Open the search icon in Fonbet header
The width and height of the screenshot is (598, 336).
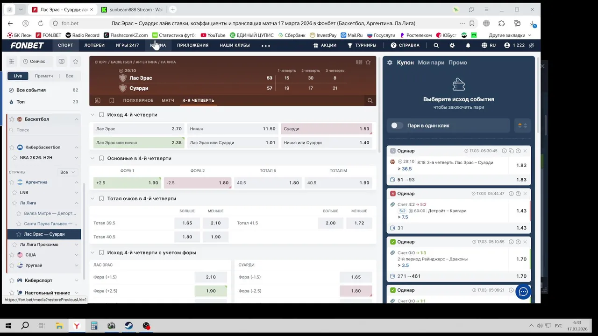[x=436, y=45]
